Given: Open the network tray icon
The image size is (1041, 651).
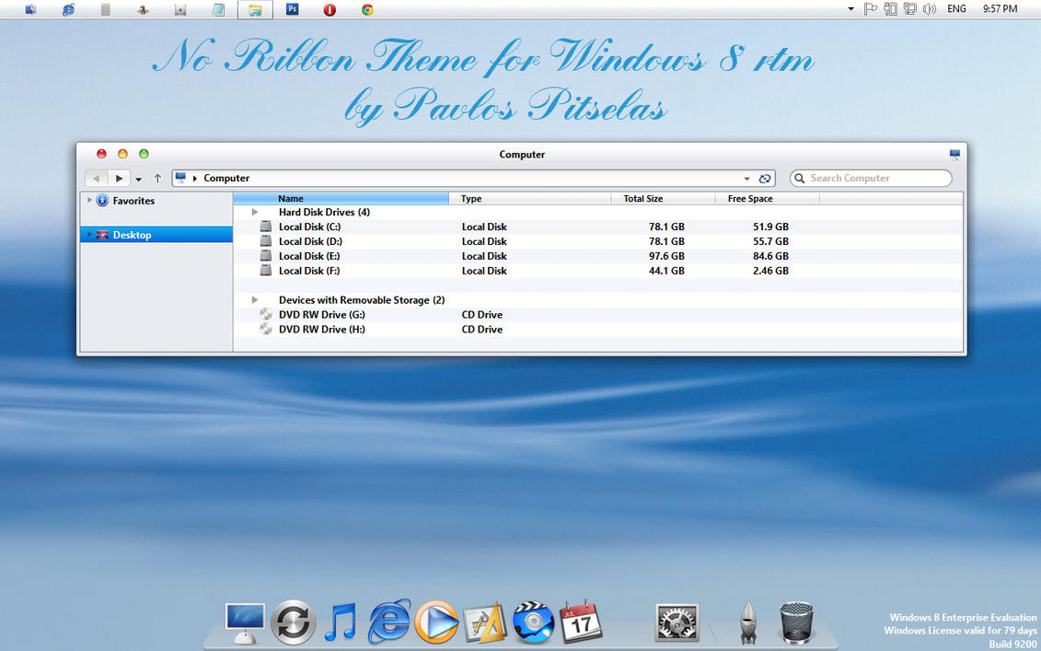Looking at the screenshot, I should point(910,9).
